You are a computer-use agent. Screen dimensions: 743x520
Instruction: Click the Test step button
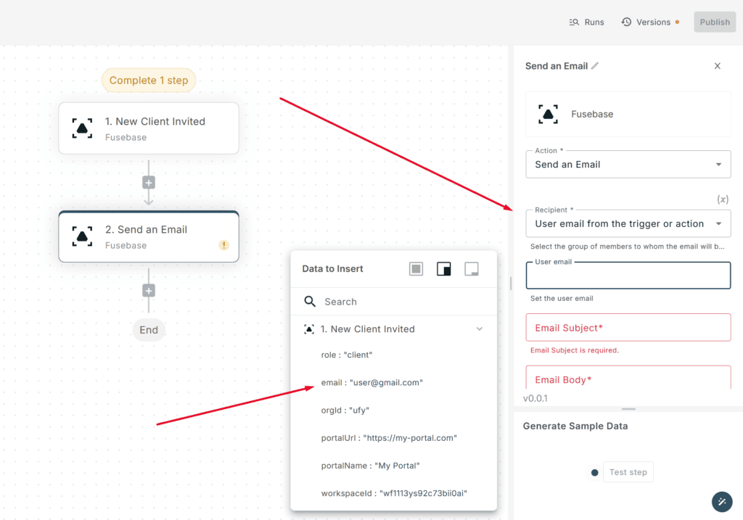pos(628,472)
